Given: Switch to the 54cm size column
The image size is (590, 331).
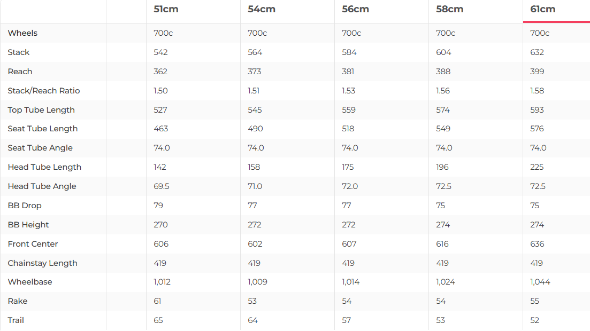Looking at the screenshot, I should coord(260,10).
